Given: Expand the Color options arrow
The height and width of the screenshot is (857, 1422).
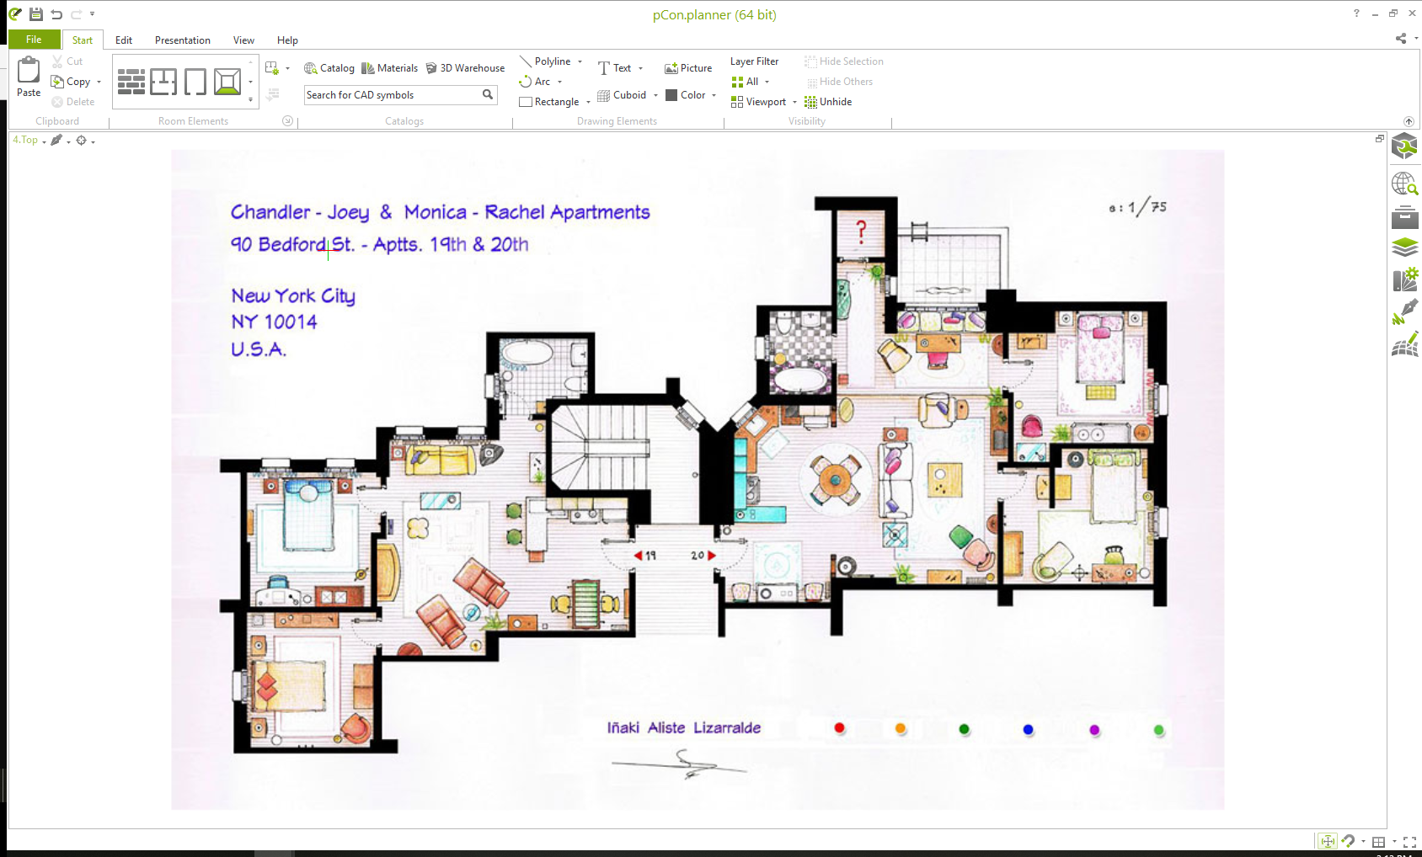Looking at the screenshot, I should 714,95.
